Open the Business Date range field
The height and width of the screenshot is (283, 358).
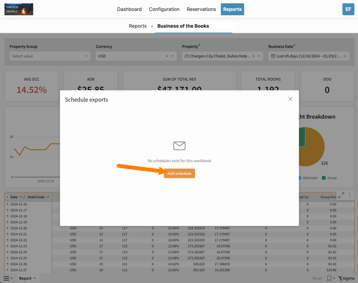pyautogui.click(x=309, y=56)
